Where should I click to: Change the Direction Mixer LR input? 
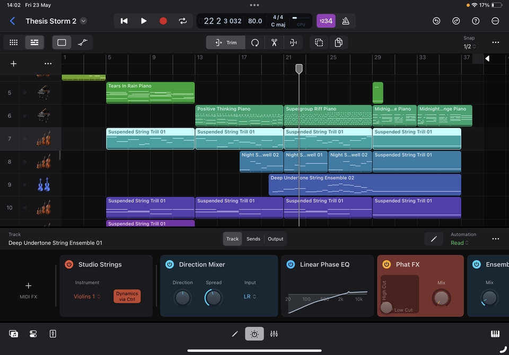click(250, 296)
